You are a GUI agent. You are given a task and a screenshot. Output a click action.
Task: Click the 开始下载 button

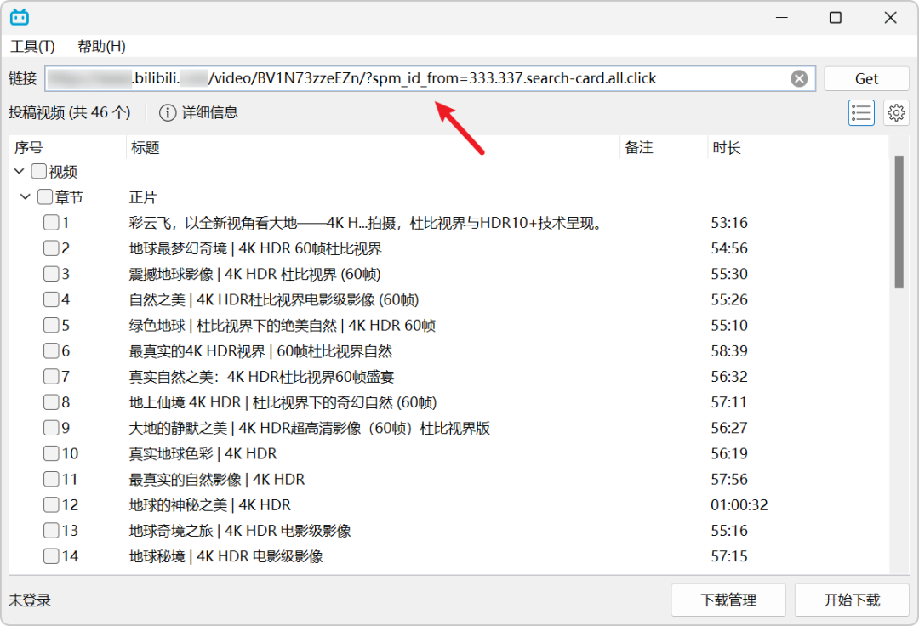click(x=852, y=600)
